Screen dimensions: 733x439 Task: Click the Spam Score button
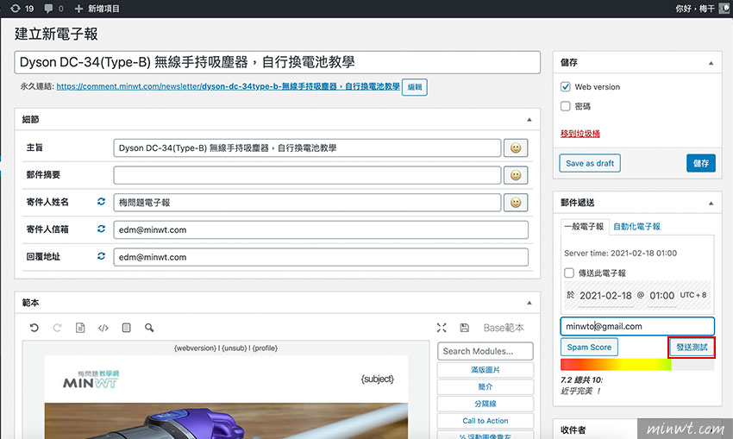(589, 348)
